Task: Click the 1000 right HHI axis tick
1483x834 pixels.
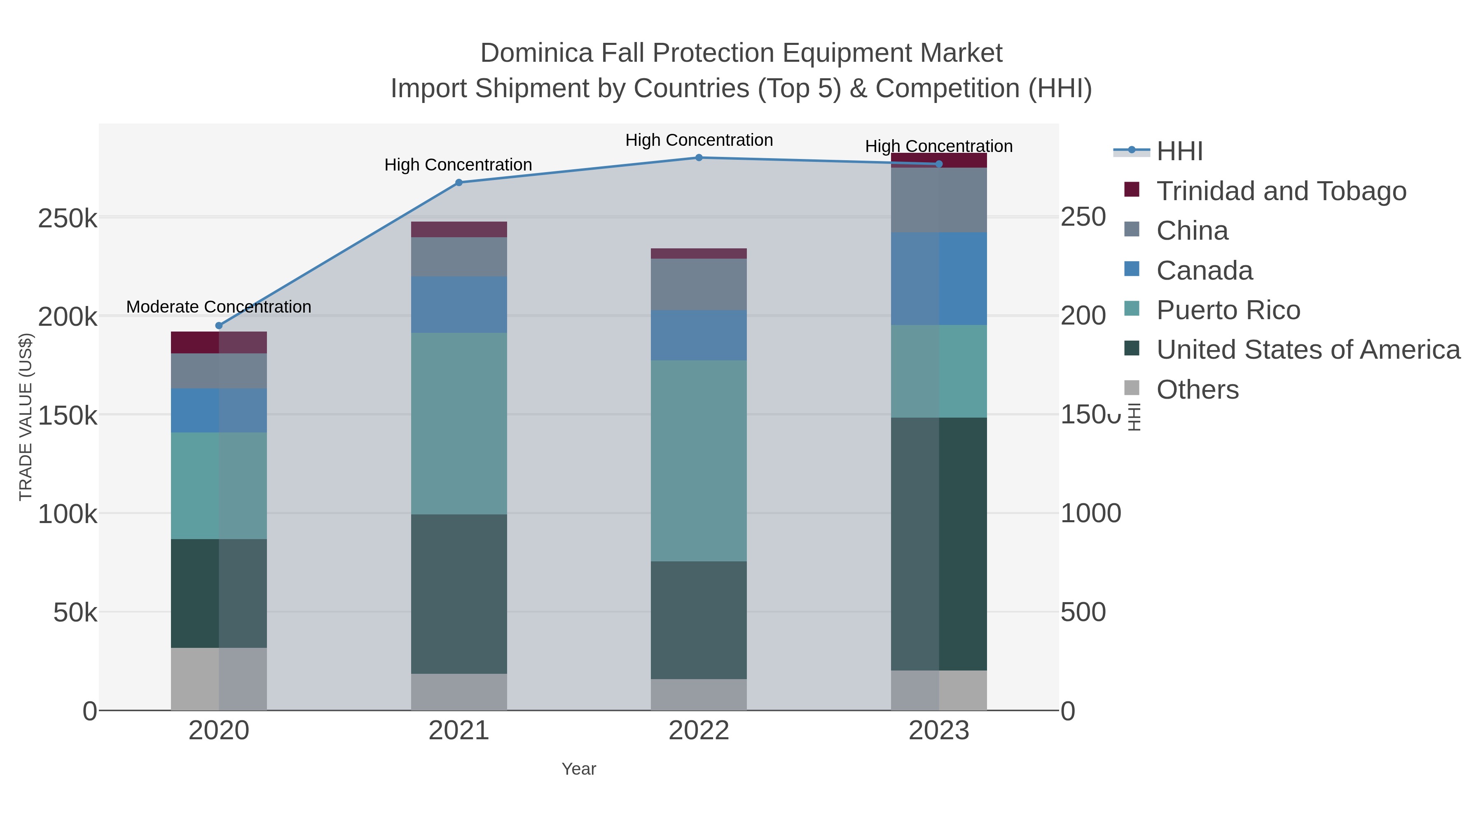Action: pos(1091,513)
